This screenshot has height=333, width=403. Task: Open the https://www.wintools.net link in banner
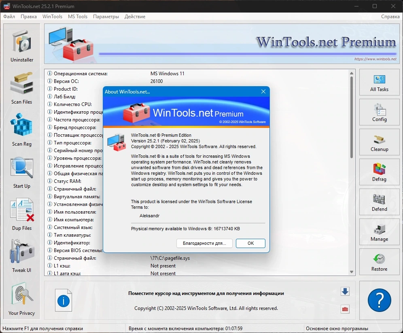coord(375,59)
